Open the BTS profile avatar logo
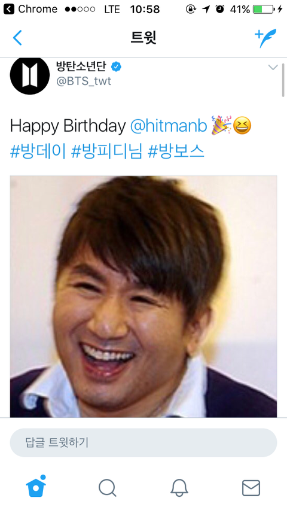 (x=30, y=75)
